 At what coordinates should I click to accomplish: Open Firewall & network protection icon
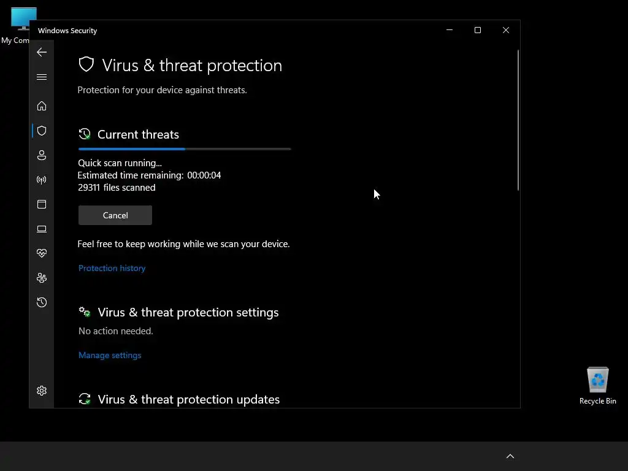[42, 180]
